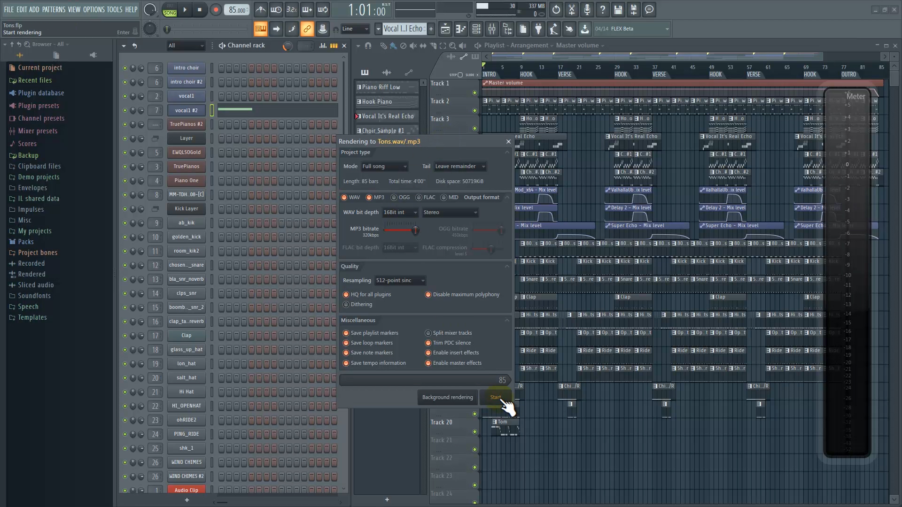
Task: Click vocal1 channel in channel rack
Action: [186, 95]
